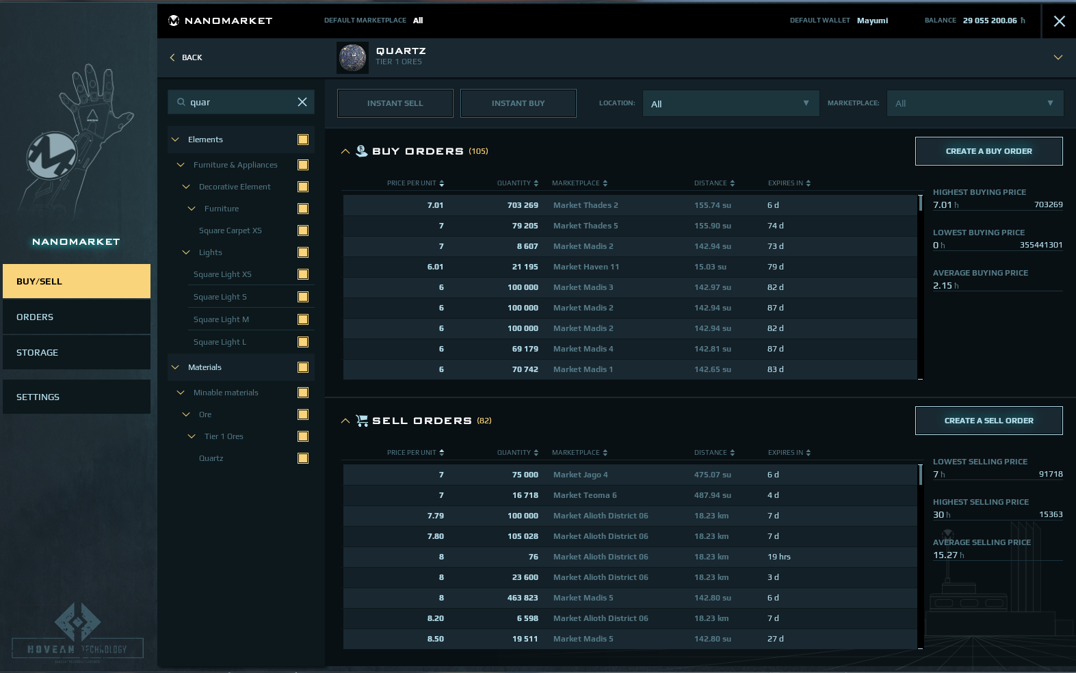The height and width of the screenshot is (673, 1076).
Task: Click the Quartz item thumbnail
Action: coord(352,57)
